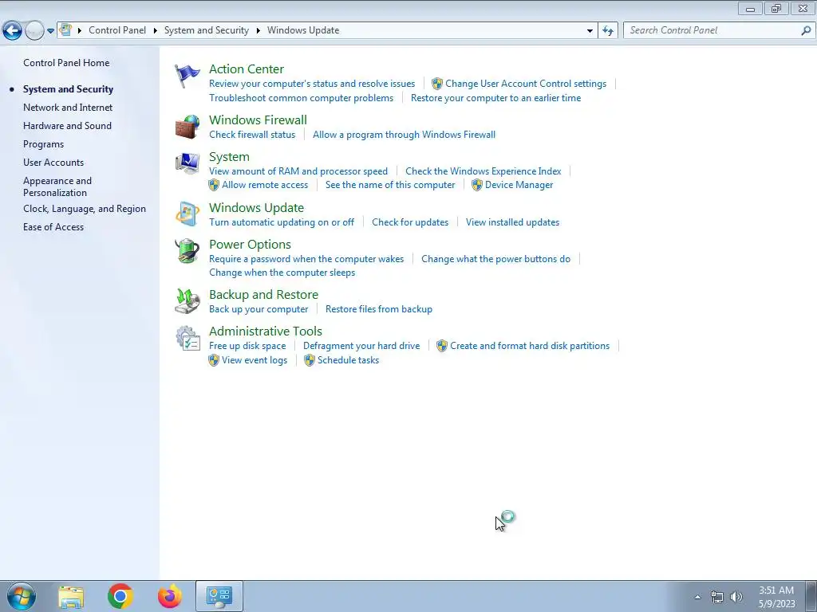Open View installed updates
This screenshot has height=612, width=817.
[x=513, y=222]
